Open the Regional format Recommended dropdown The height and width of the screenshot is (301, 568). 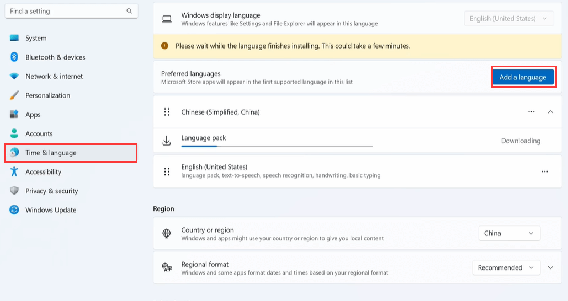click(506, 267)
